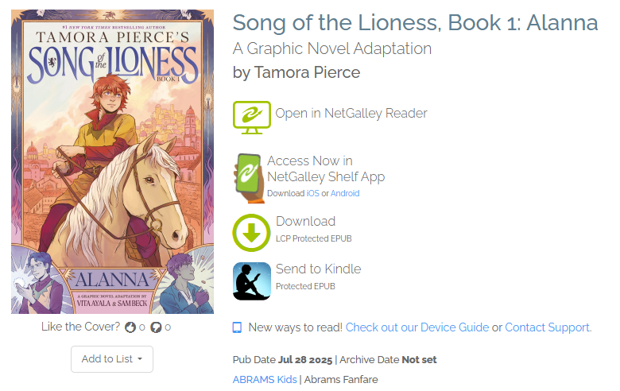The image size is (620, 391).
Task: Click the green Download arrow icon
Action: pos(251,232)
